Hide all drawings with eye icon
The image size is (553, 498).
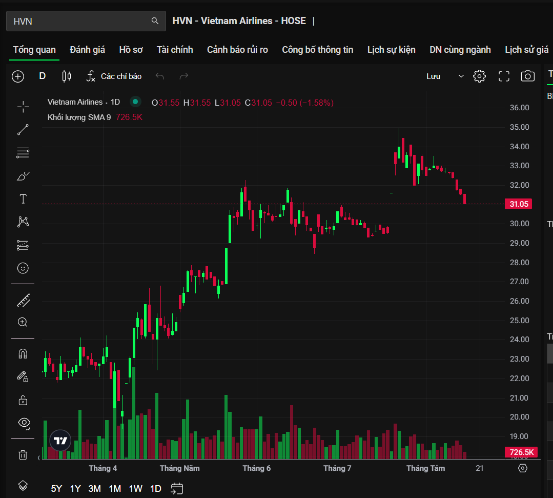pos(24,423)
